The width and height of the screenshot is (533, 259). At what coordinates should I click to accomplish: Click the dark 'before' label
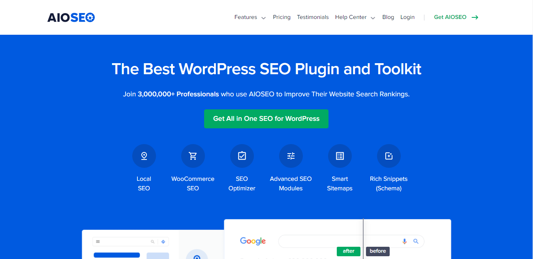[x=378, y=251]
